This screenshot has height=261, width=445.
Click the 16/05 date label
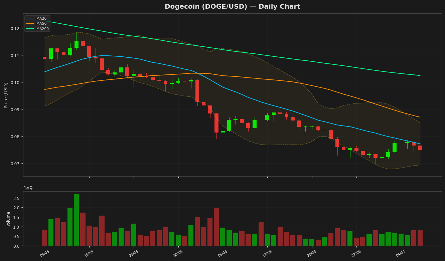[89, 254]
